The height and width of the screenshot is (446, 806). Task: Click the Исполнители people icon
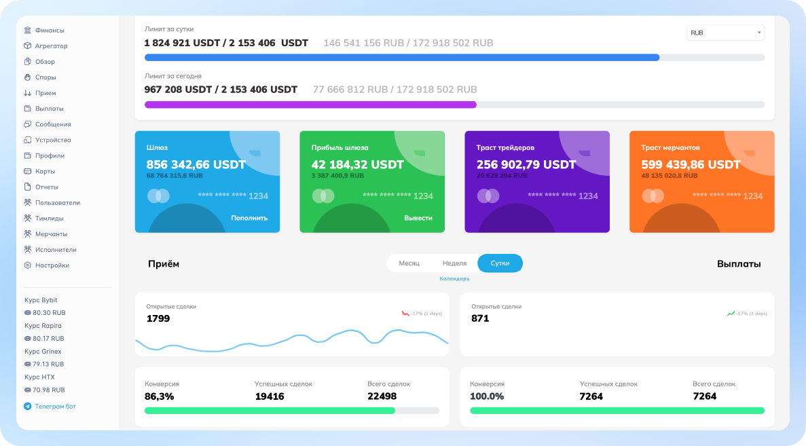(x=28, y=250)
